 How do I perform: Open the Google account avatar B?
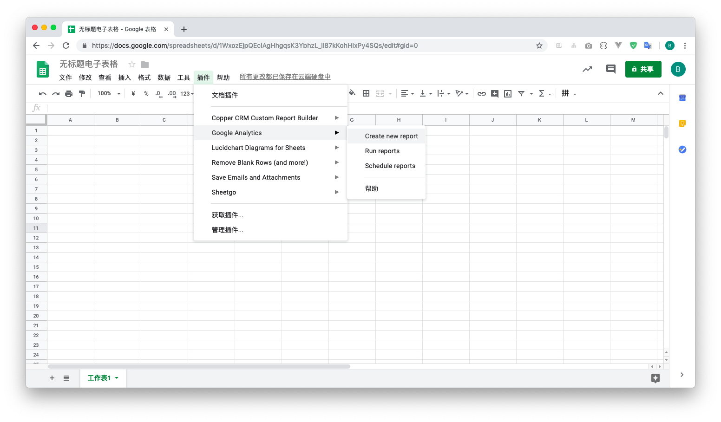(678, 69)
